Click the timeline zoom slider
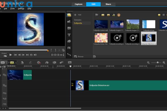The height and width of the screenshot is (111, 167). pos(158,63)
